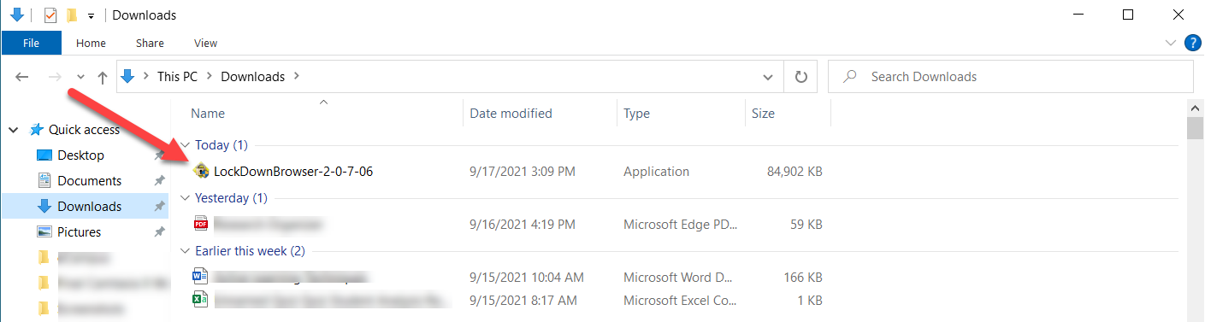Click the pin icon next to Pictures

pos(159,232)
